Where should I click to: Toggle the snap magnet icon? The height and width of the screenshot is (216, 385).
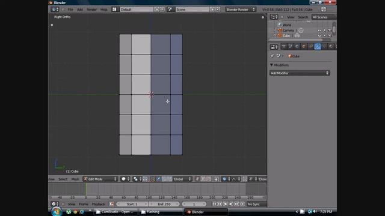point(245,179)
